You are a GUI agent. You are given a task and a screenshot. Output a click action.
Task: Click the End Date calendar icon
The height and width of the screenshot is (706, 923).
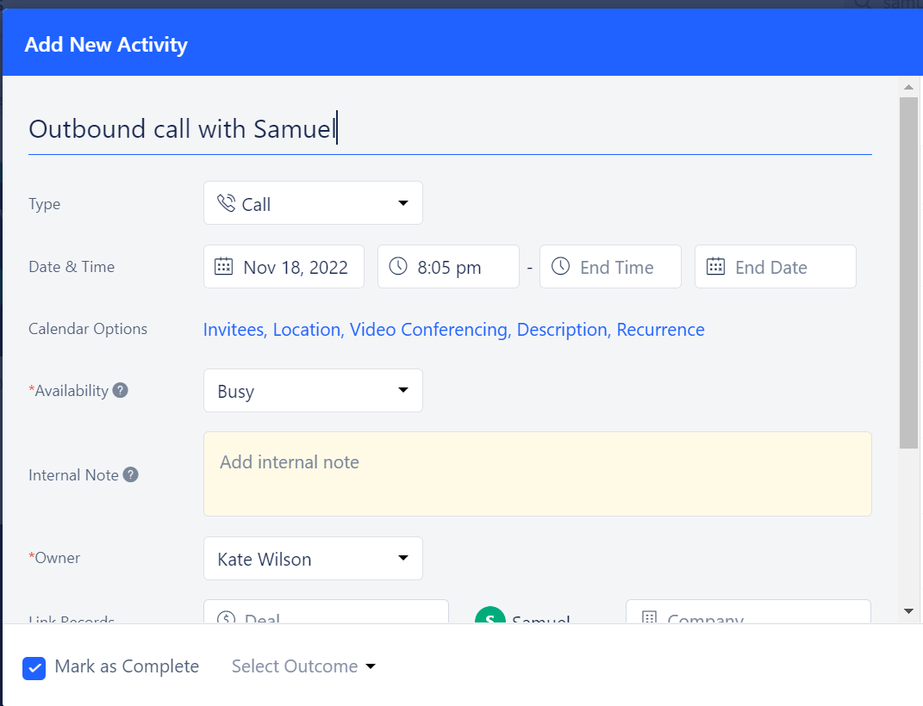tap(715, 266)
